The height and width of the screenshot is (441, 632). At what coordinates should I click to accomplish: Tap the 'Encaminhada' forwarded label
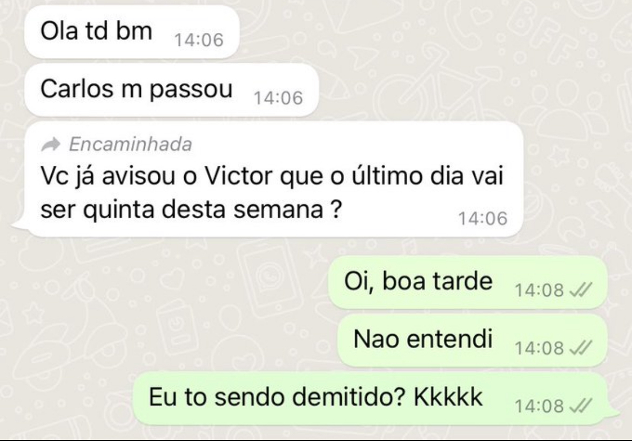(130, 144)
